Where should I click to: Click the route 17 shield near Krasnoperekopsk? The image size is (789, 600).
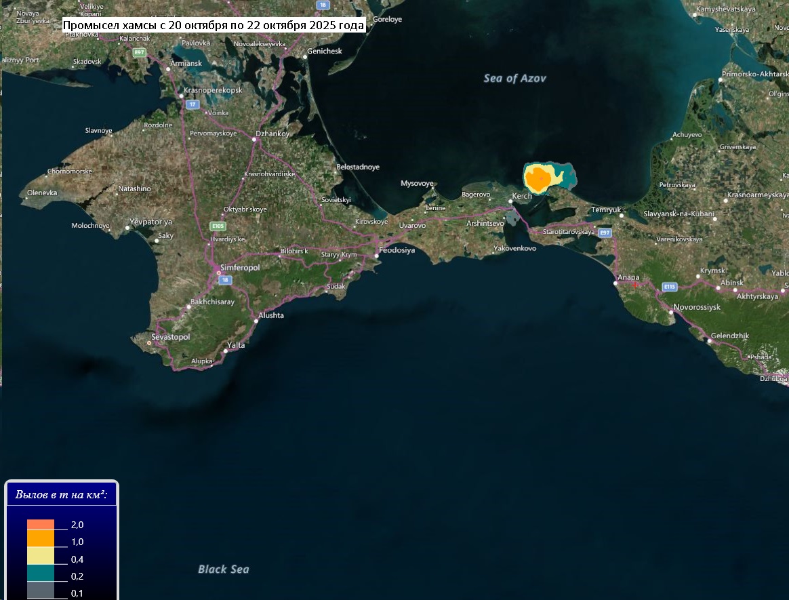coord(193,104)
